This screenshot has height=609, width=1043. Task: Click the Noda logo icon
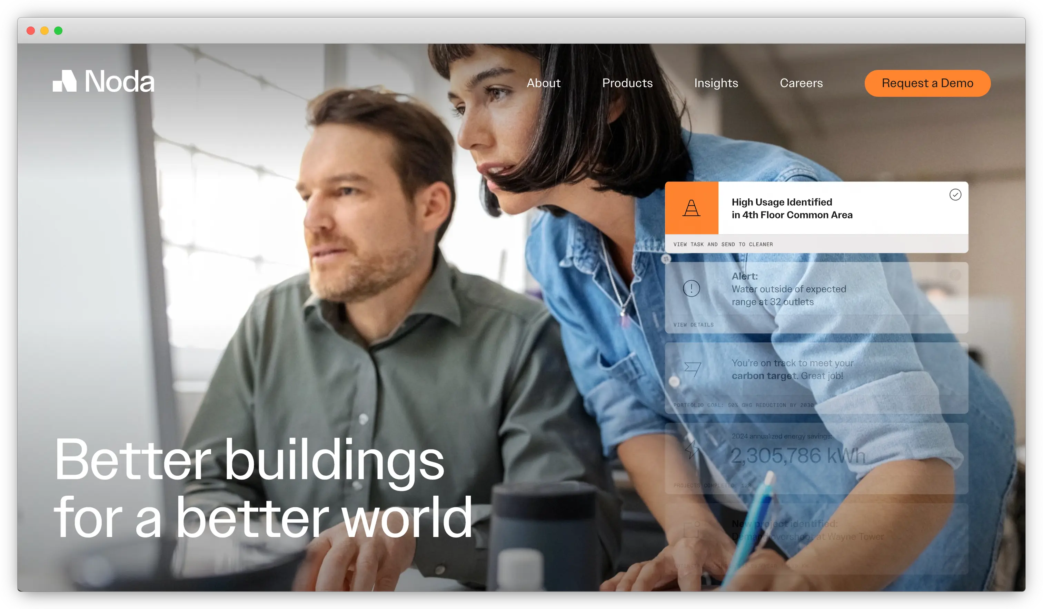(x=64, y=81)
